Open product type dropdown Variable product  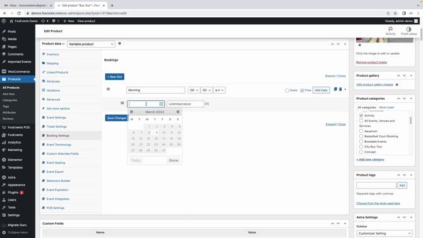[x=91, y=44]
